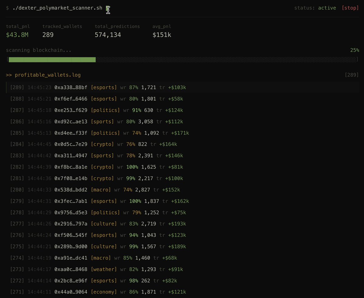Click the [271] entry index number
Image resolution: width=364 pixels, height=298 pixels.
point(17,292)
